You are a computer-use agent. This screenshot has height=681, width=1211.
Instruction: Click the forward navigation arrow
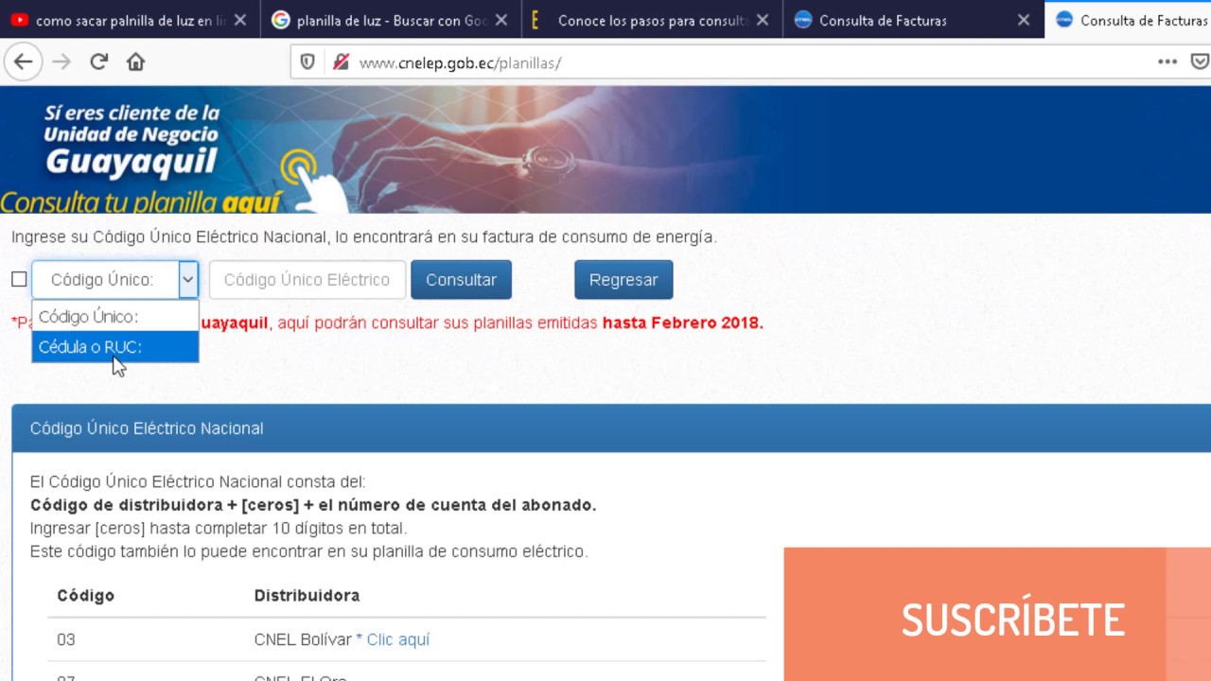pyautogui.click(x=60, y=62)
